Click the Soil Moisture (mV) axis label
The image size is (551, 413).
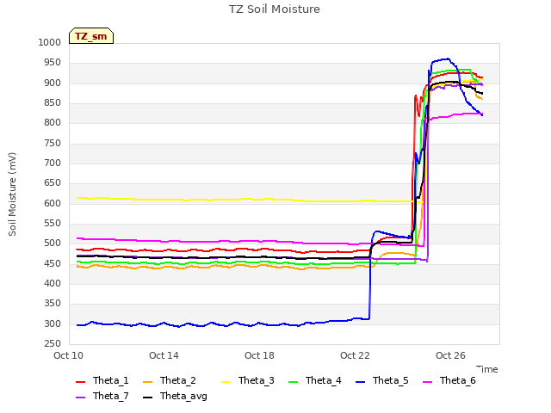12,194
